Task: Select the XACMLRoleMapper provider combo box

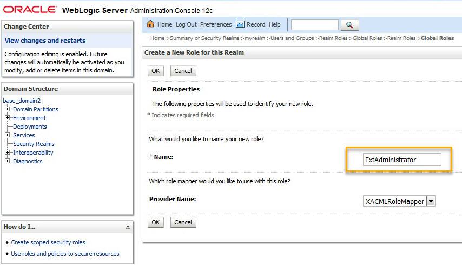Action: (x=399, y=201)
